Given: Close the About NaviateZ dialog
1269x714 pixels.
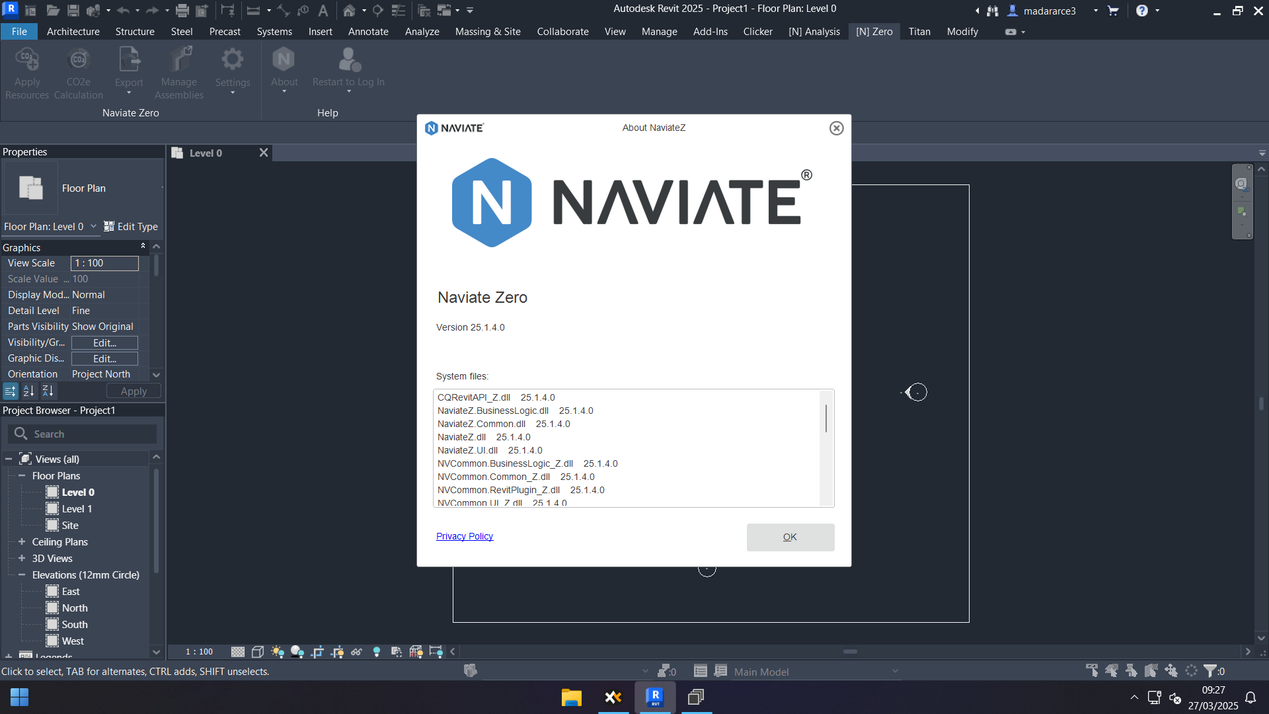Looking at the screenshot, I should tap(836, 128).
